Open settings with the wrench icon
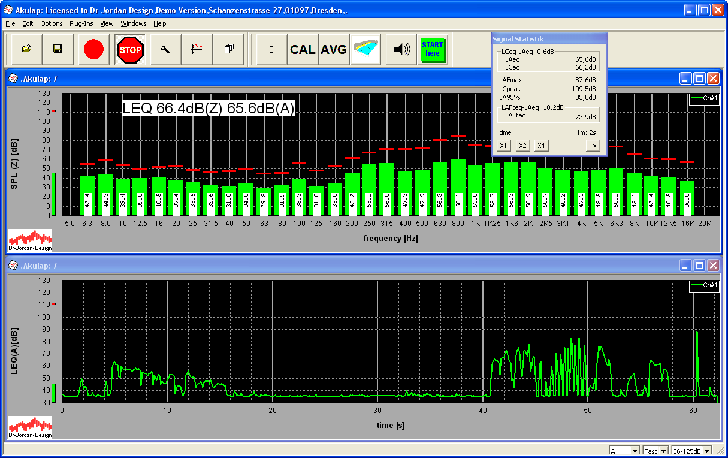Viewport: 728px width, 458px height. pos(165,49)
